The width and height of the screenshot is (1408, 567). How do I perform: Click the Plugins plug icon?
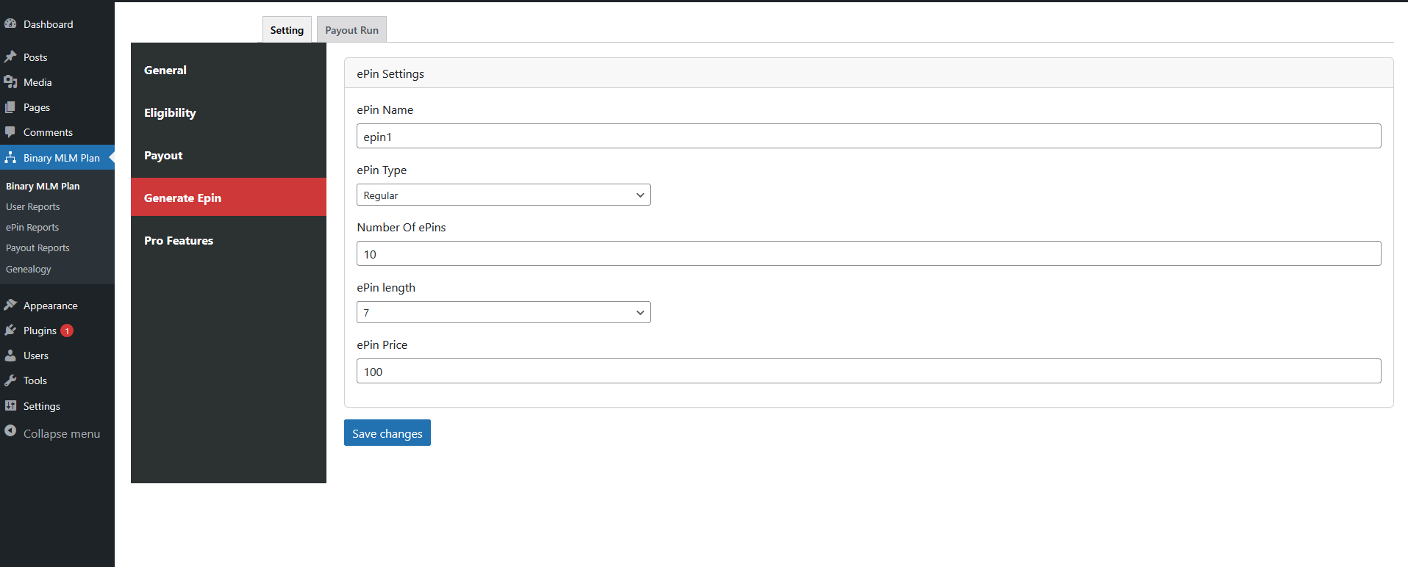click(x=10, y=331)
